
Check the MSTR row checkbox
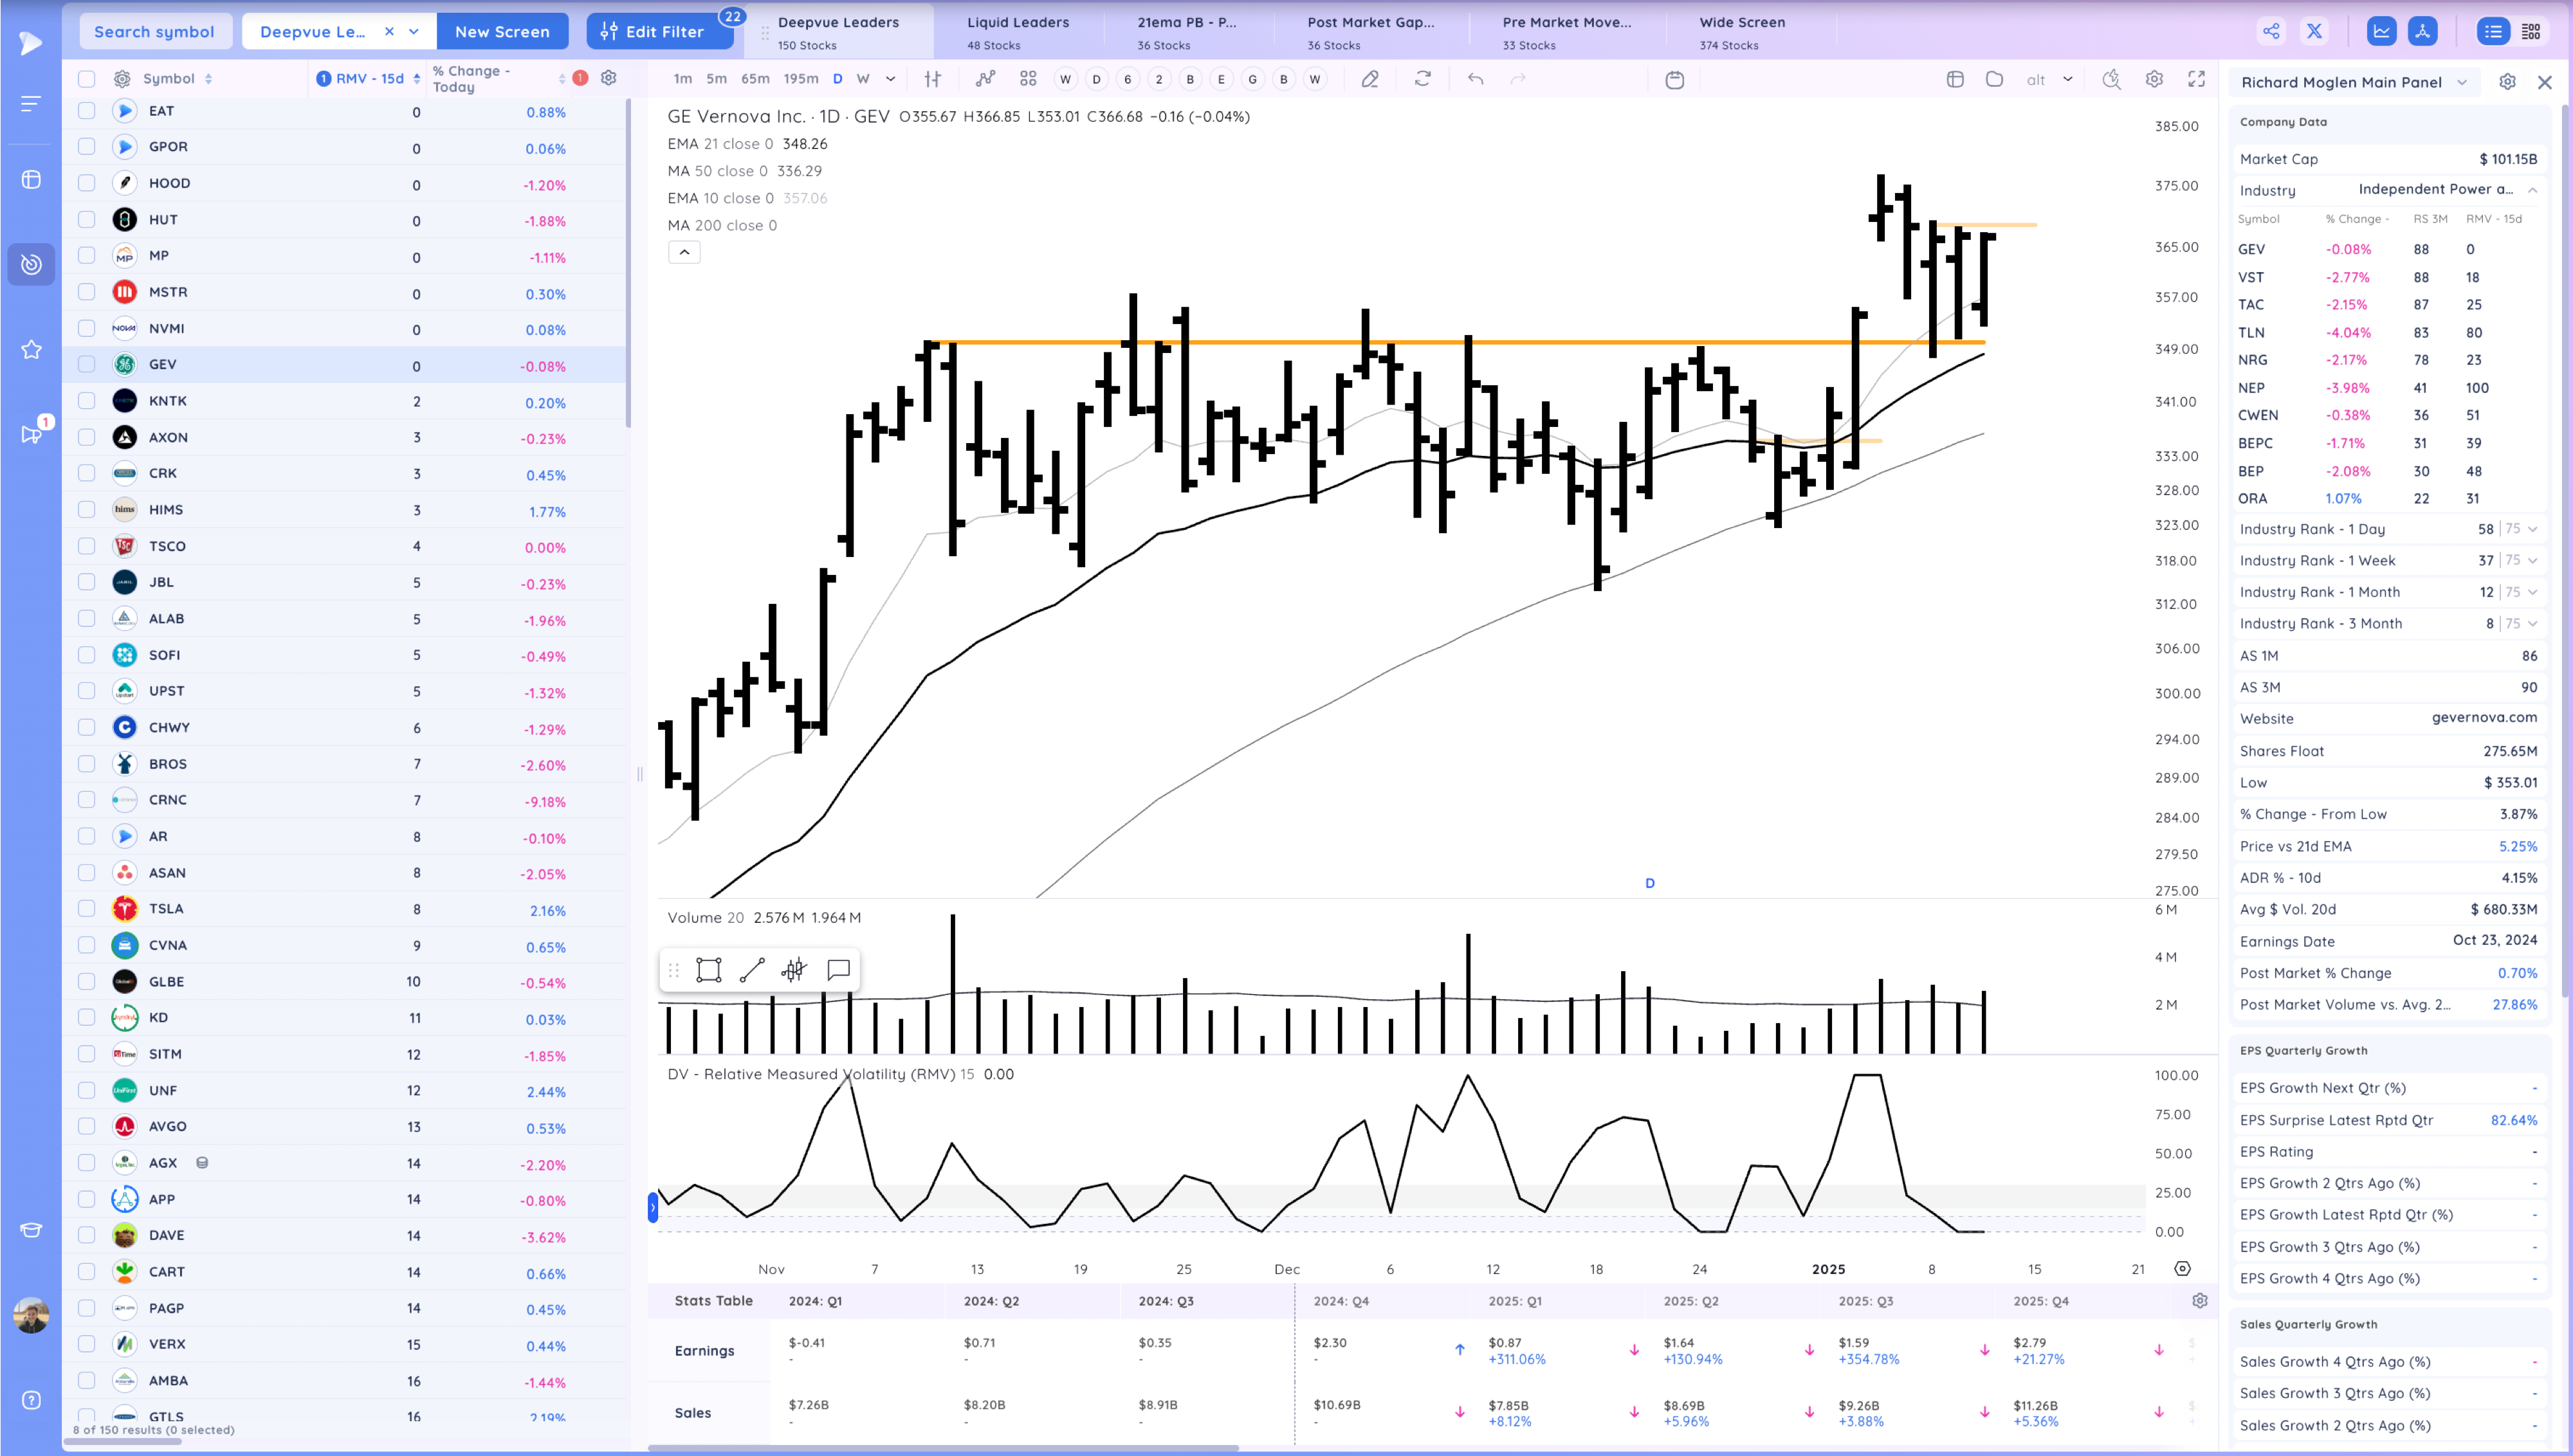coord(87,292)
